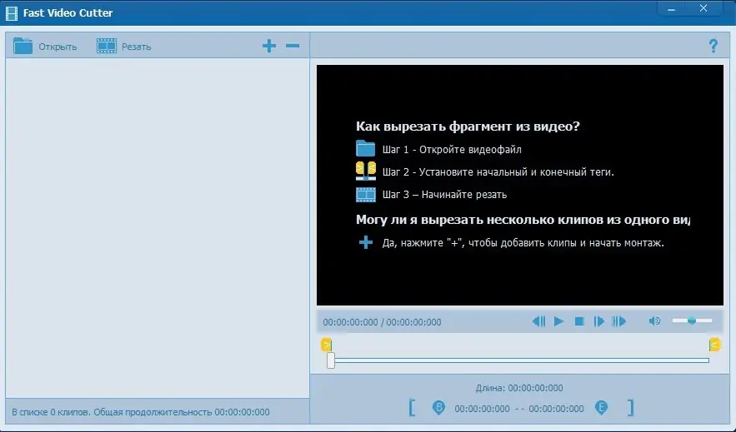Click the Длина duration text

coord(519,388)
